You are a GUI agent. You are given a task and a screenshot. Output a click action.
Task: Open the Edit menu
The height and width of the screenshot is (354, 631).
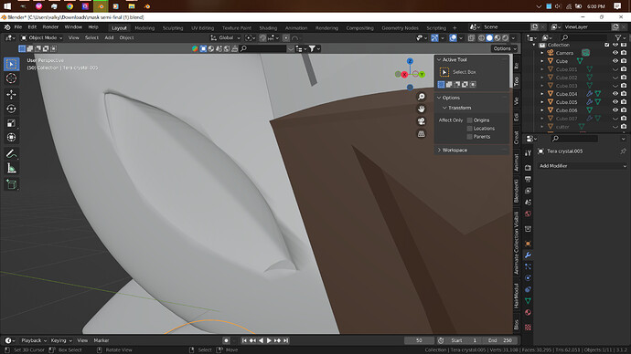click(x=32, y=27)
